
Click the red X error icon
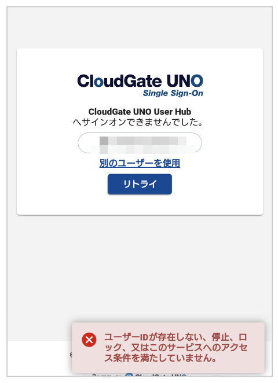pyautogui.click(x=89, y=340)
